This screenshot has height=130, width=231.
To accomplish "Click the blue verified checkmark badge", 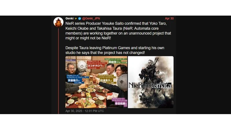I will [x=80, y=18].
